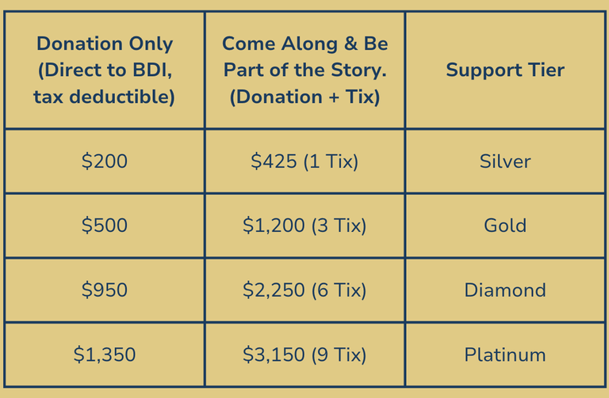Click the $1,350 donation amount
The height and width of the screenshot is (398, 609).
pos(105,354)
